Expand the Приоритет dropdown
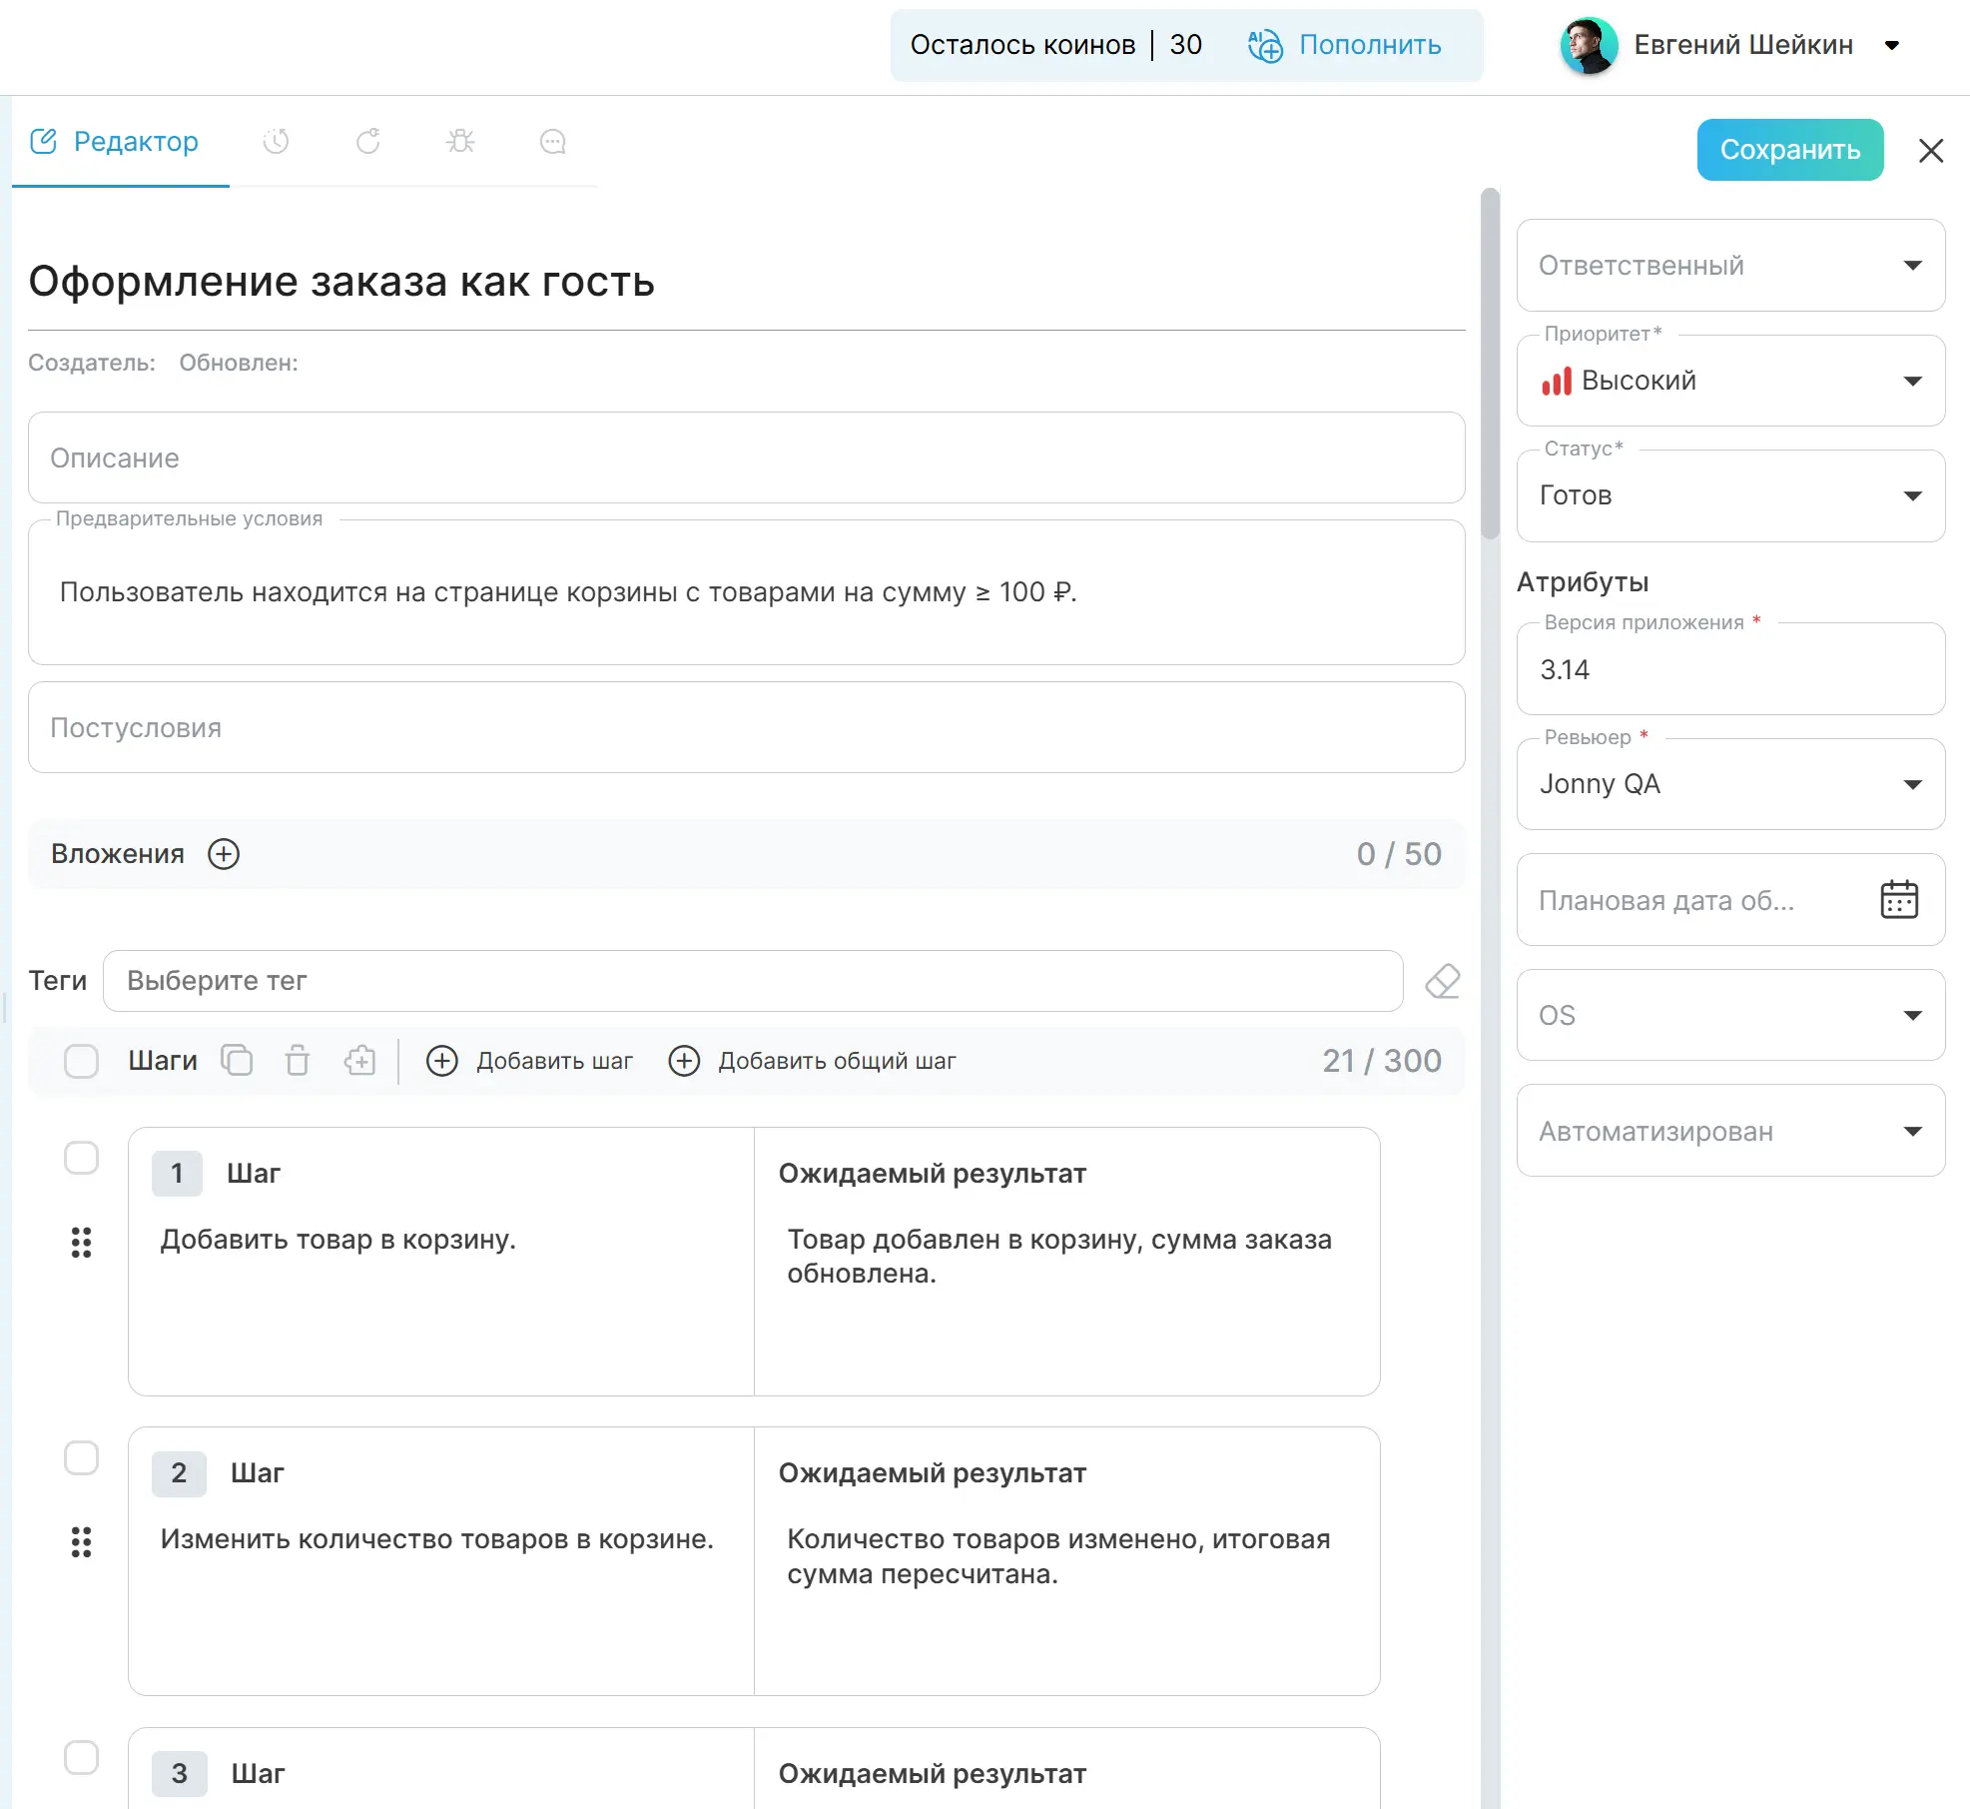This screenshot has width=1970, height=1809. (x=1730, y=381)
